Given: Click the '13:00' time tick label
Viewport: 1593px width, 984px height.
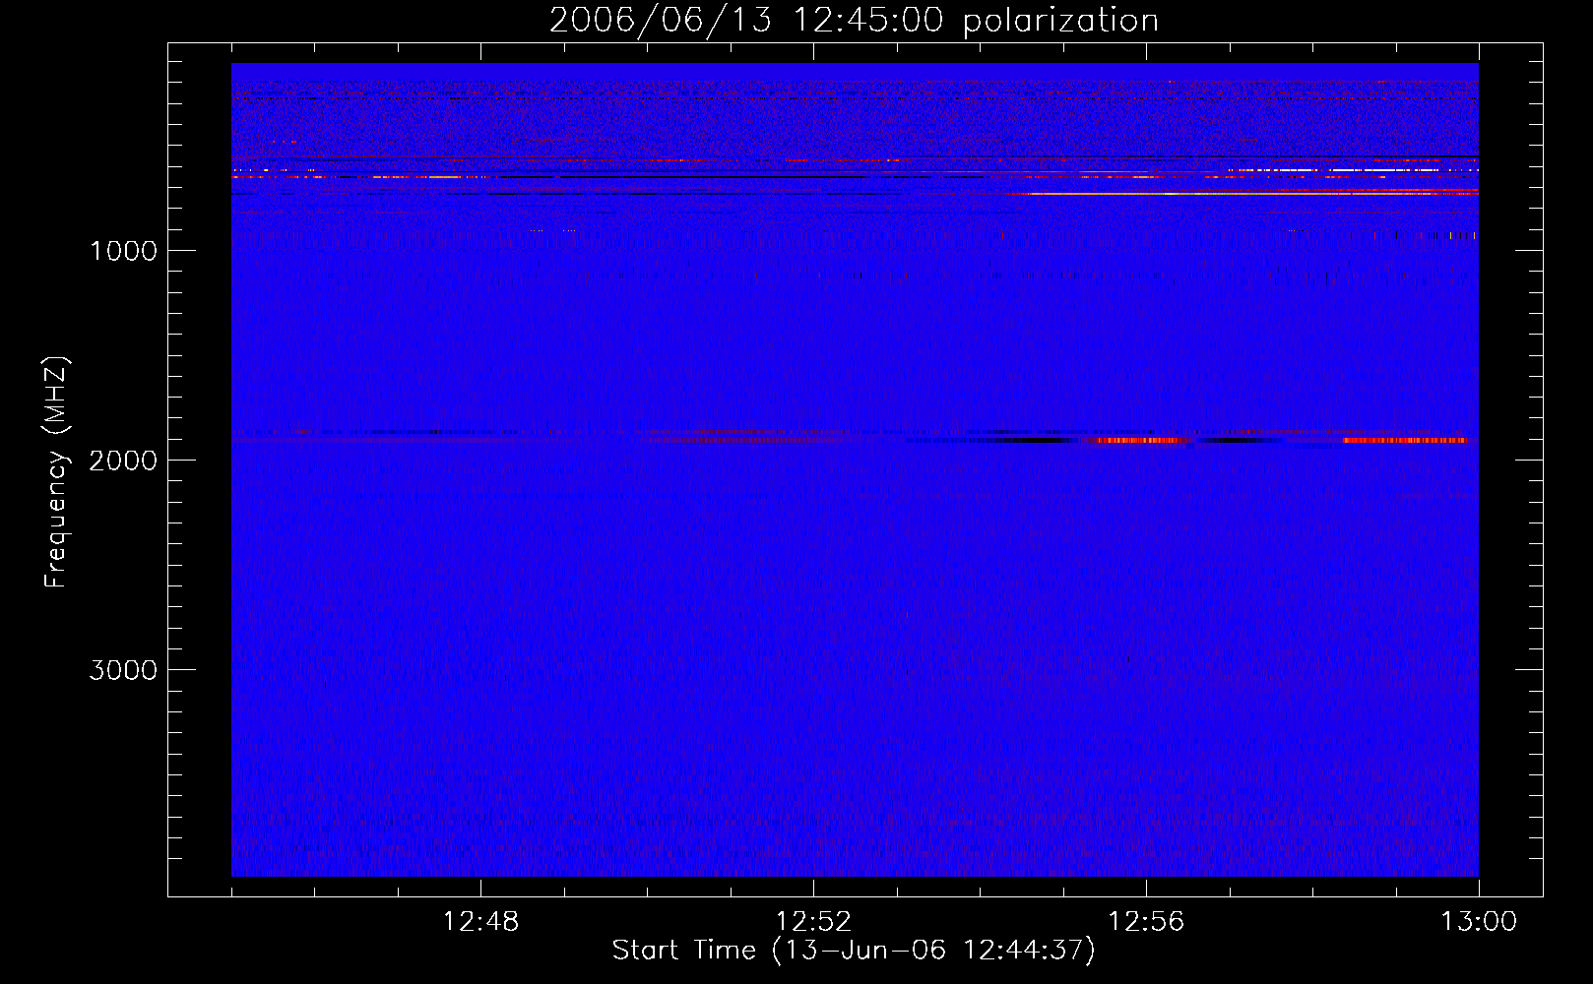Looking at the screenshot, I should pyautogui.click(x=1479, y=922).
